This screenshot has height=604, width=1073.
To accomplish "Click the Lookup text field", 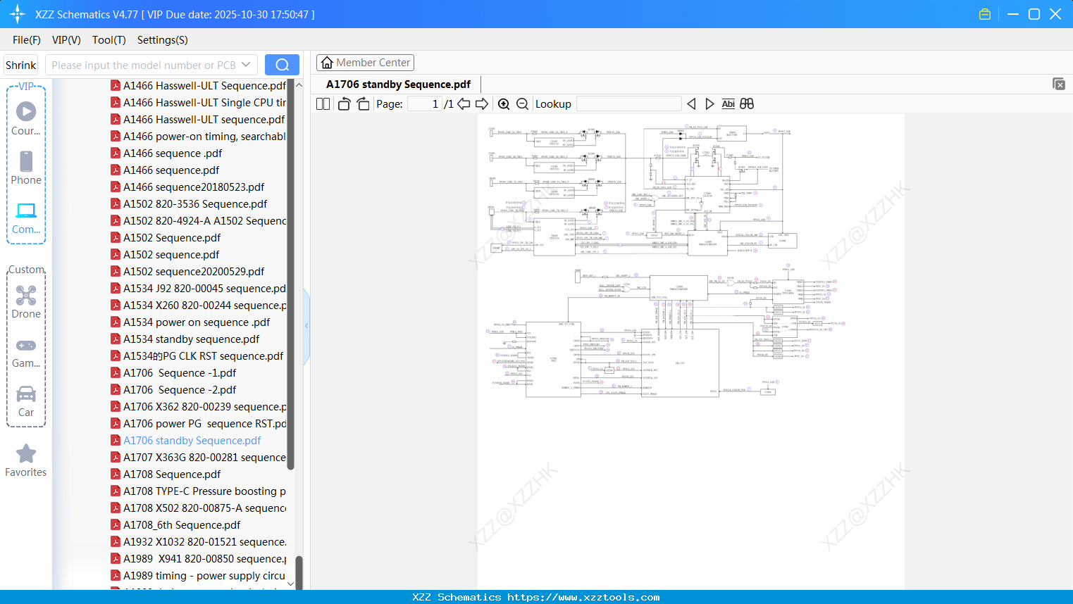I will [x=628, y=104].
